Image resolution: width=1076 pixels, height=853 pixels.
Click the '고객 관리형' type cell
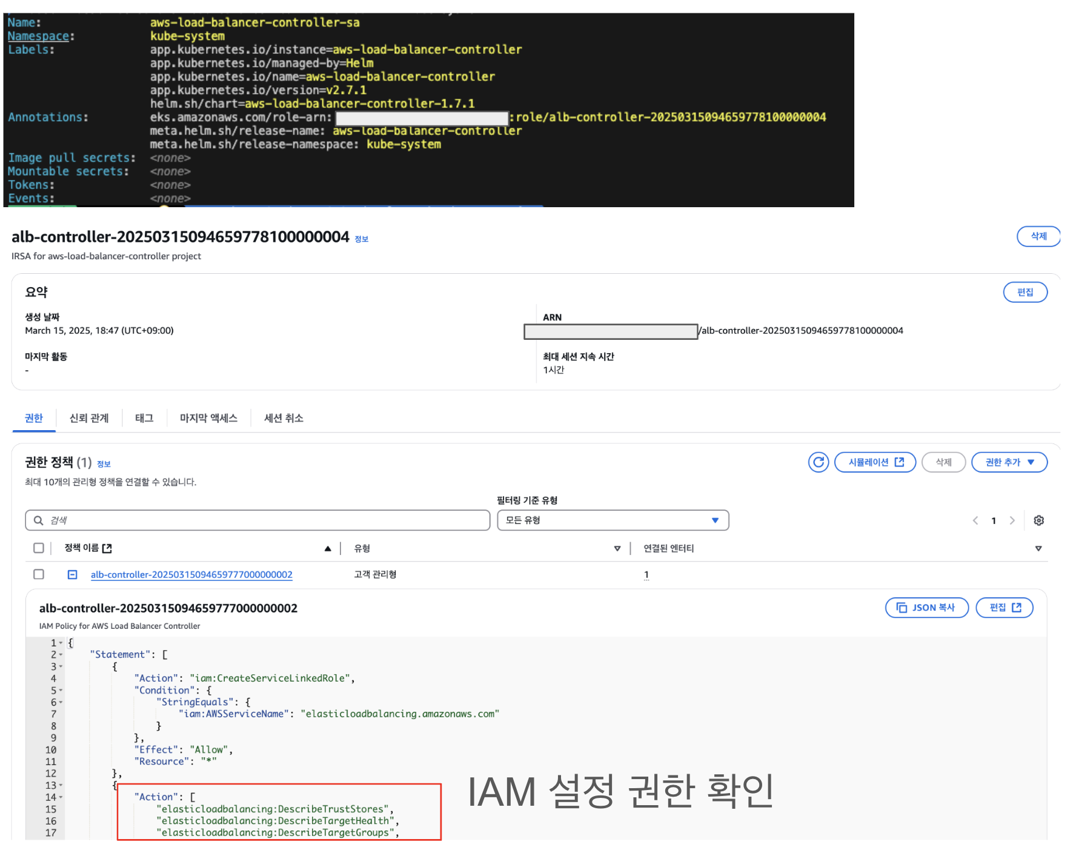point(375,574)
